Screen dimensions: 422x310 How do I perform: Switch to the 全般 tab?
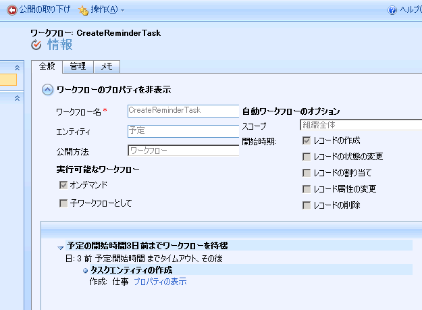point(47,66)
